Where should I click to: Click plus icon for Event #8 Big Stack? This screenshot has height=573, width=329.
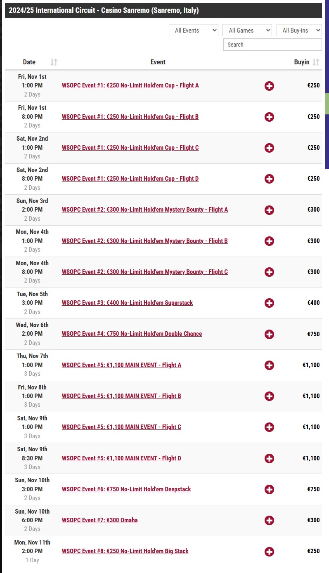[269, 552]
